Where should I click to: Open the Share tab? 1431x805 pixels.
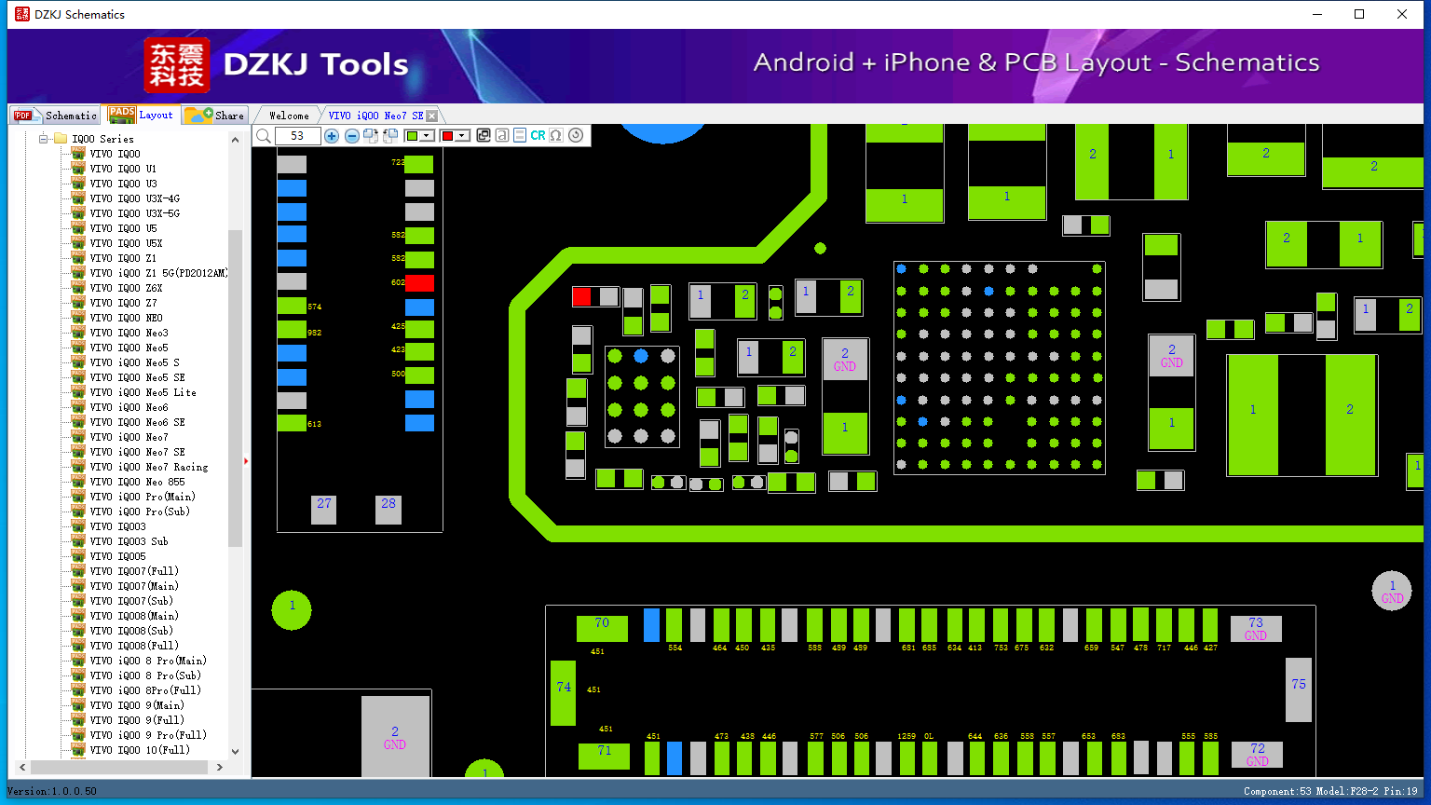[x=214, y=115]
